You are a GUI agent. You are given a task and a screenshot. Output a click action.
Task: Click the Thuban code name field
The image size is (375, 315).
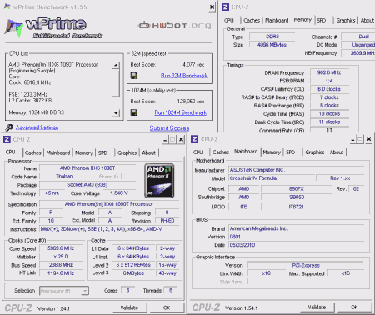(64, 177)
